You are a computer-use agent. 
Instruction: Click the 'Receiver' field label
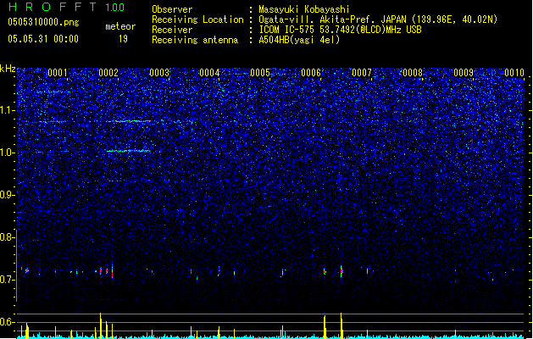172,30
